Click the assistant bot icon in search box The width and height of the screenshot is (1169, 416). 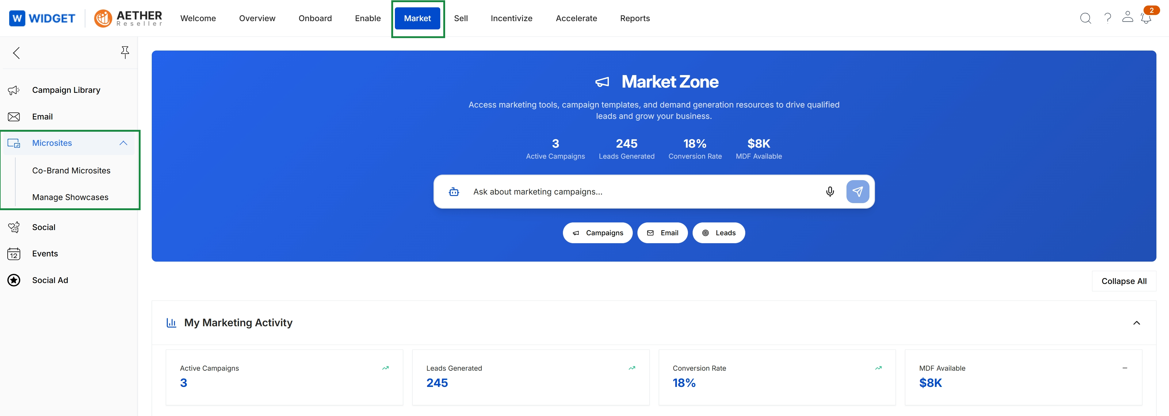[453, 192]
